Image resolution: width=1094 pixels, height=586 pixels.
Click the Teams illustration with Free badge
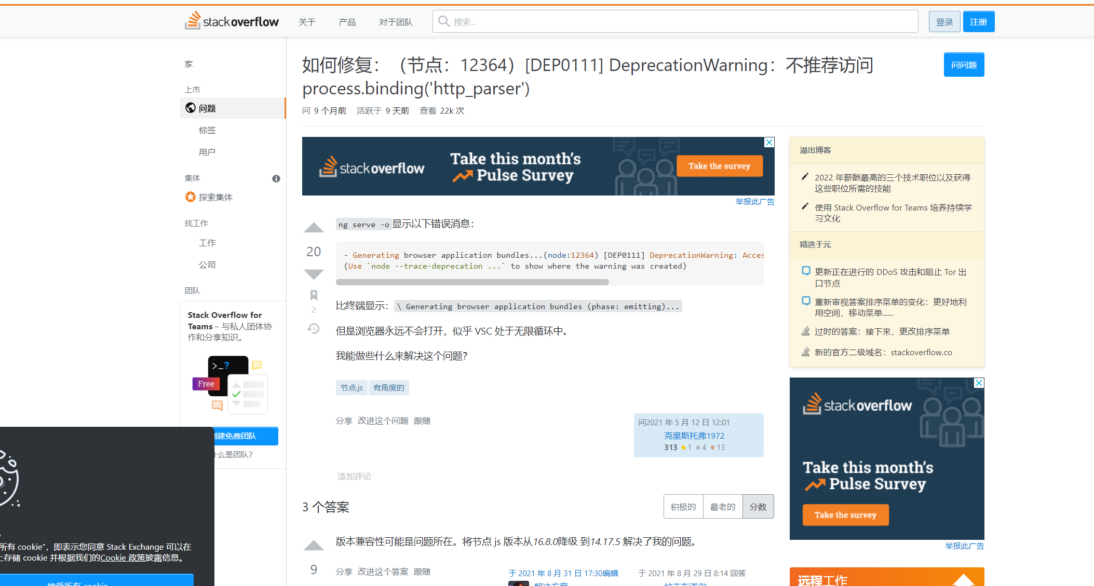pos(230,384)
